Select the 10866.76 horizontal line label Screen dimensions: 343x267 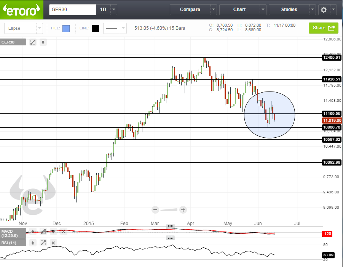click(332, 127)
